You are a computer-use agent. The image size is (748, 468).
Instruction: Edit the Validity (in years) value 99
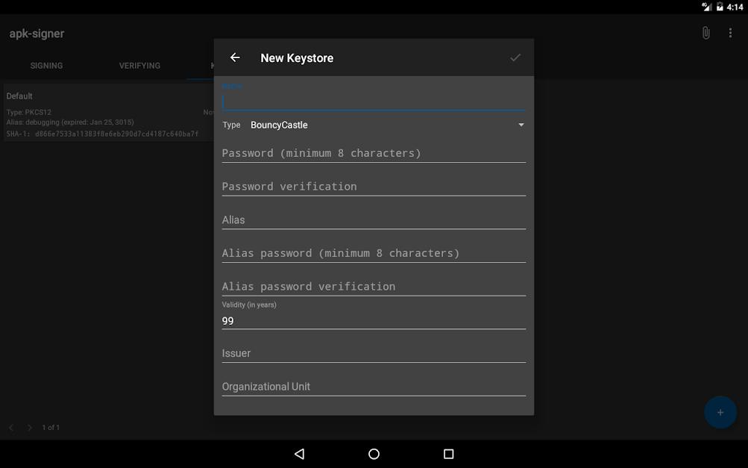pyautogui.click(x=373, y=321)
